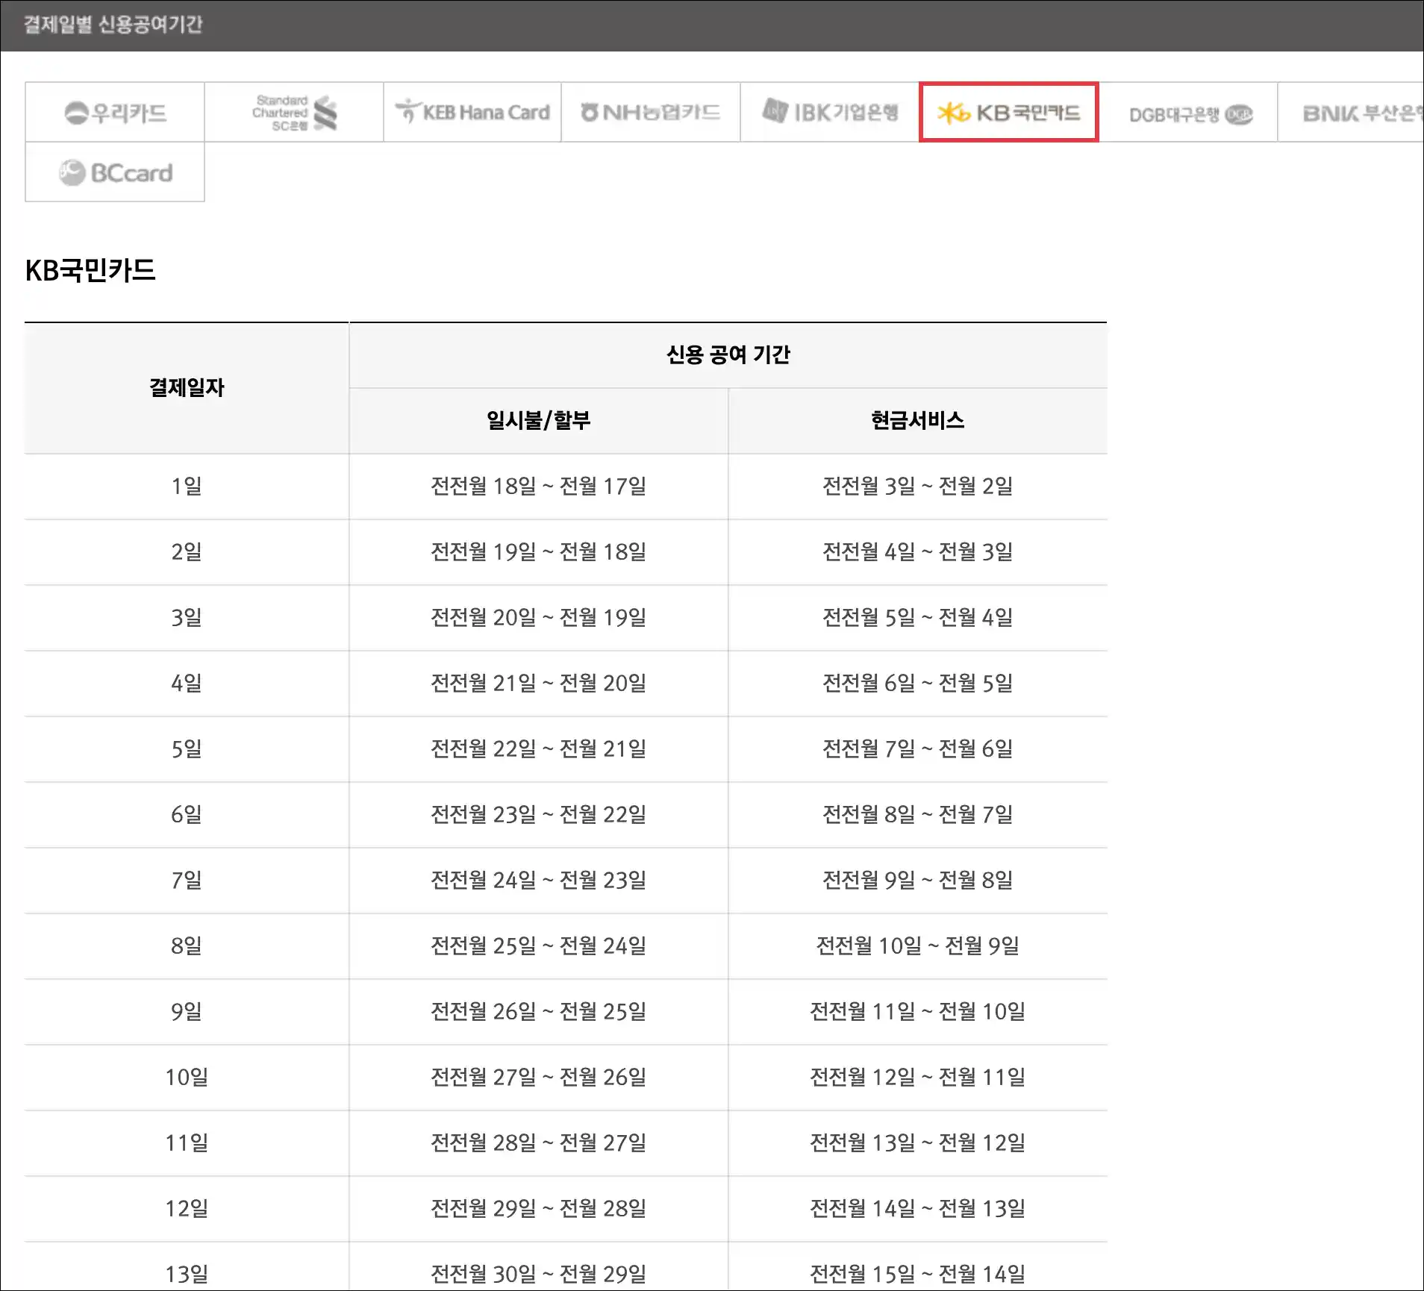Click the 전전월 13일 ~ 전월 12일 cell
The height and width of the screenshot is (1291, 1424).
(x=918, y=1143)
